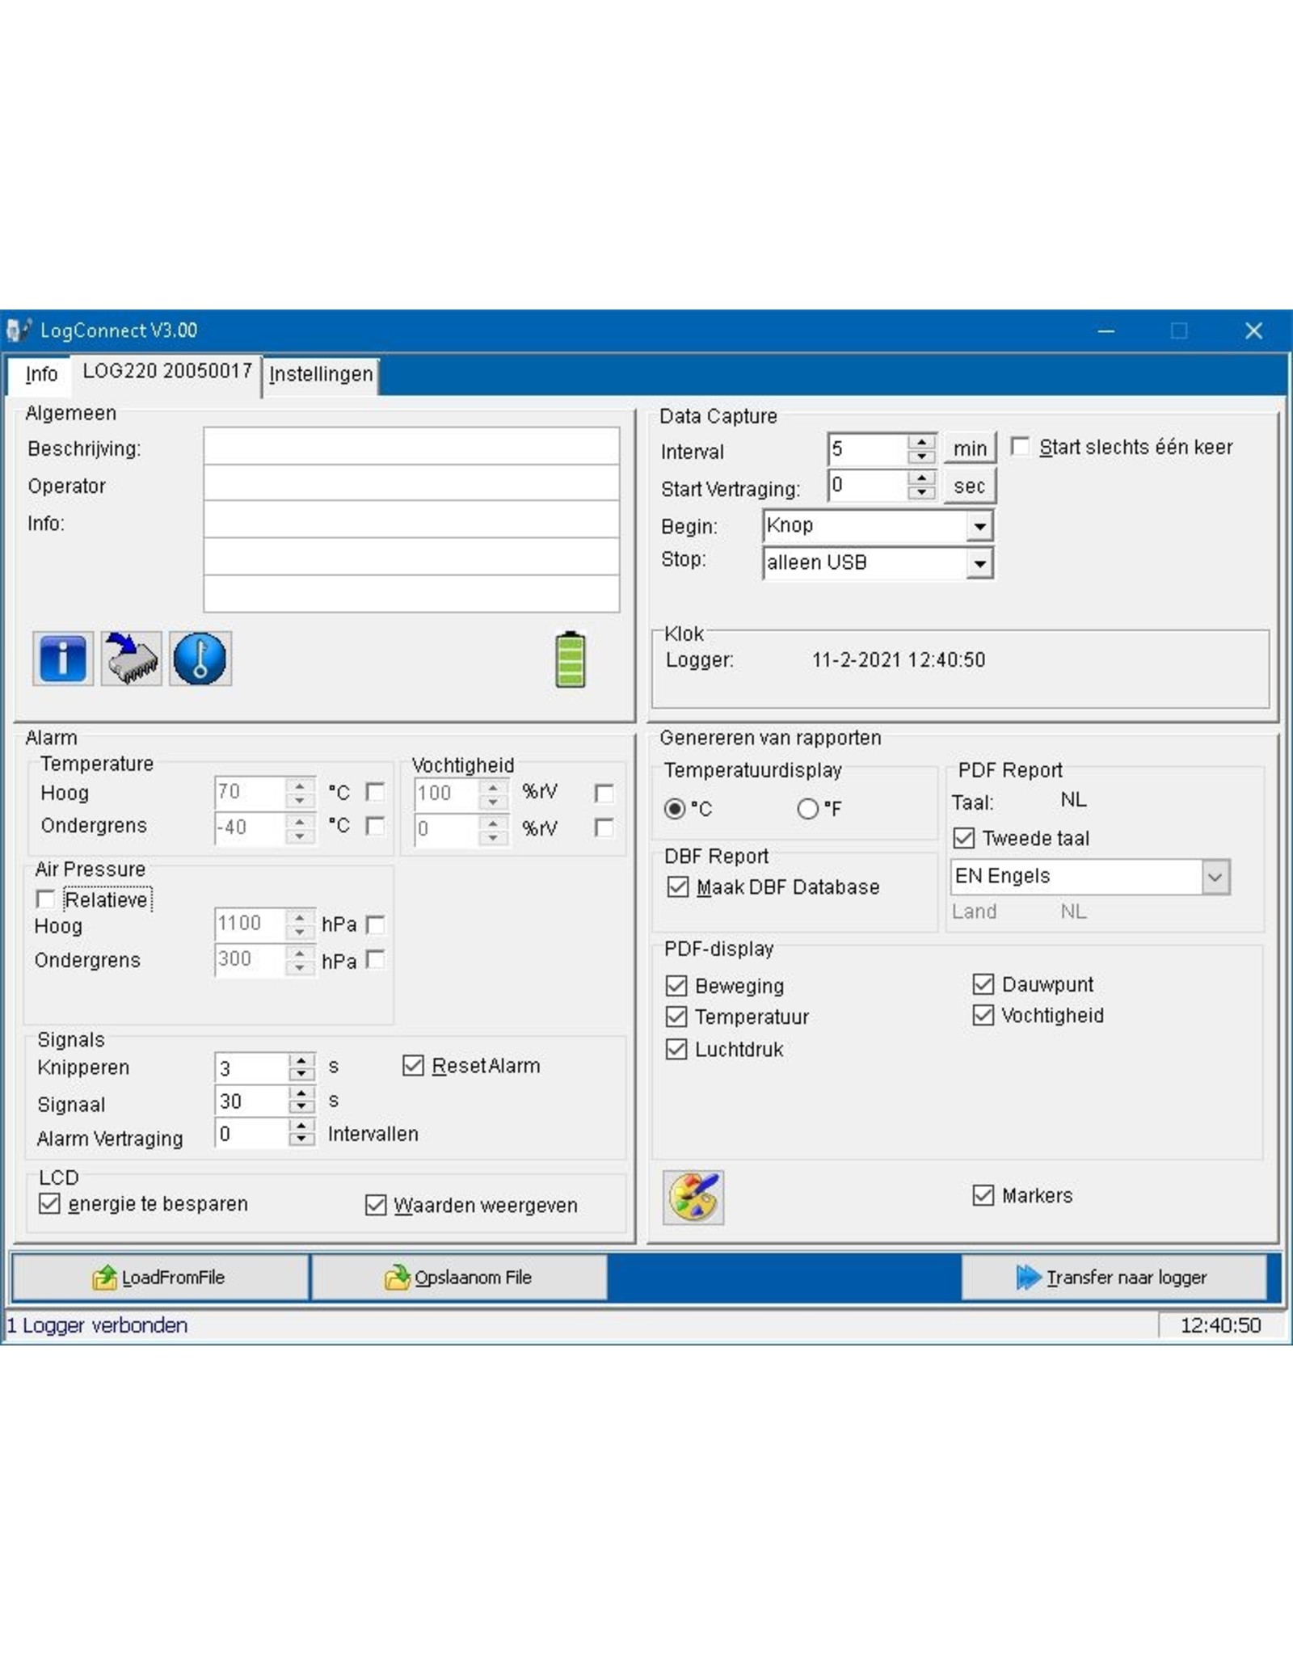Screen dimensions: 1293x1655
Task: Uncheck Vochtigheid in PDF-display
Action: tap(983, 1015)
